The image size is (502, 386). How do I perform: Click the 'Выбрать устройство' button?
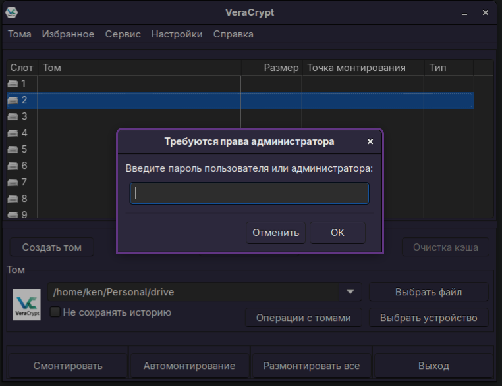(429, 318)
